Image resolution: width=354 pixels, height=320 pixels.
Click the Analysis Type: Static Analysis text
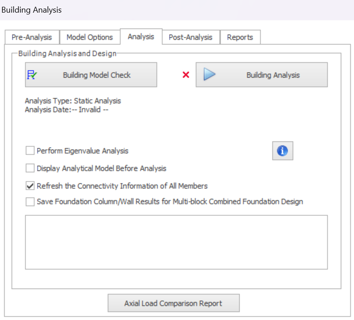[x=73, y=101]
